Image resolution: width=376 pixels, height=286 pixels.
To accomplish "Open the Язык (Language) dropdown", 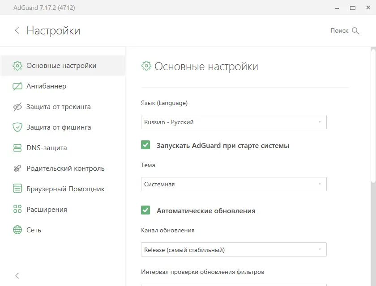I will (234, 122).
